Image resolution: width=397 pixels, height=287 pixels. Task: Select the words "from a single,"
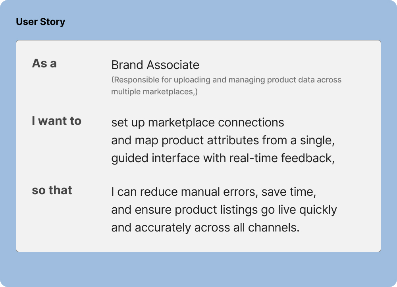coord(298,140)
